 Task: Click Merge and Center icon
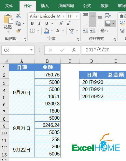point(108,23)
